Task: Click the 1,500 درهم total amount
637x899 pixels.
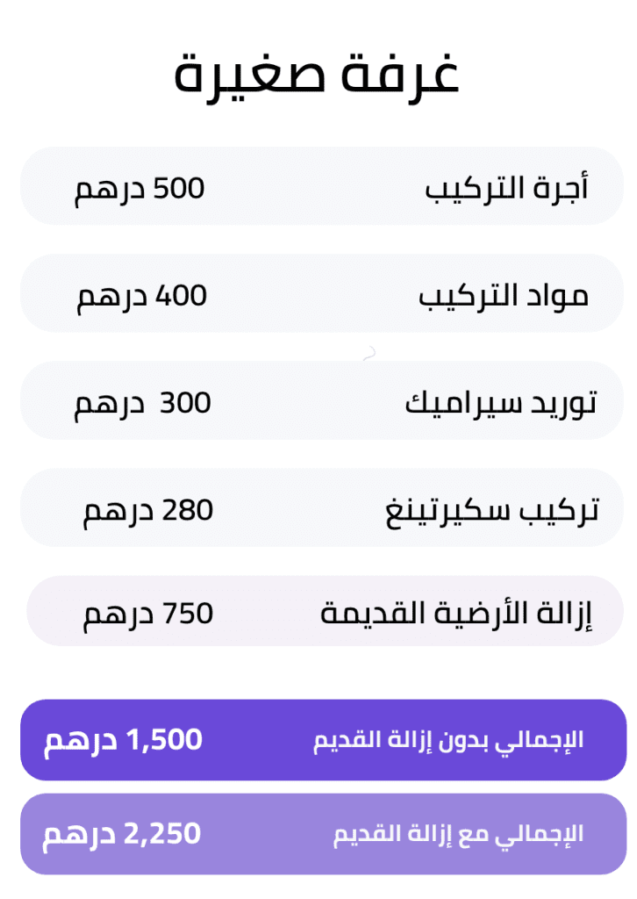Action: click(x=123, y=739)
